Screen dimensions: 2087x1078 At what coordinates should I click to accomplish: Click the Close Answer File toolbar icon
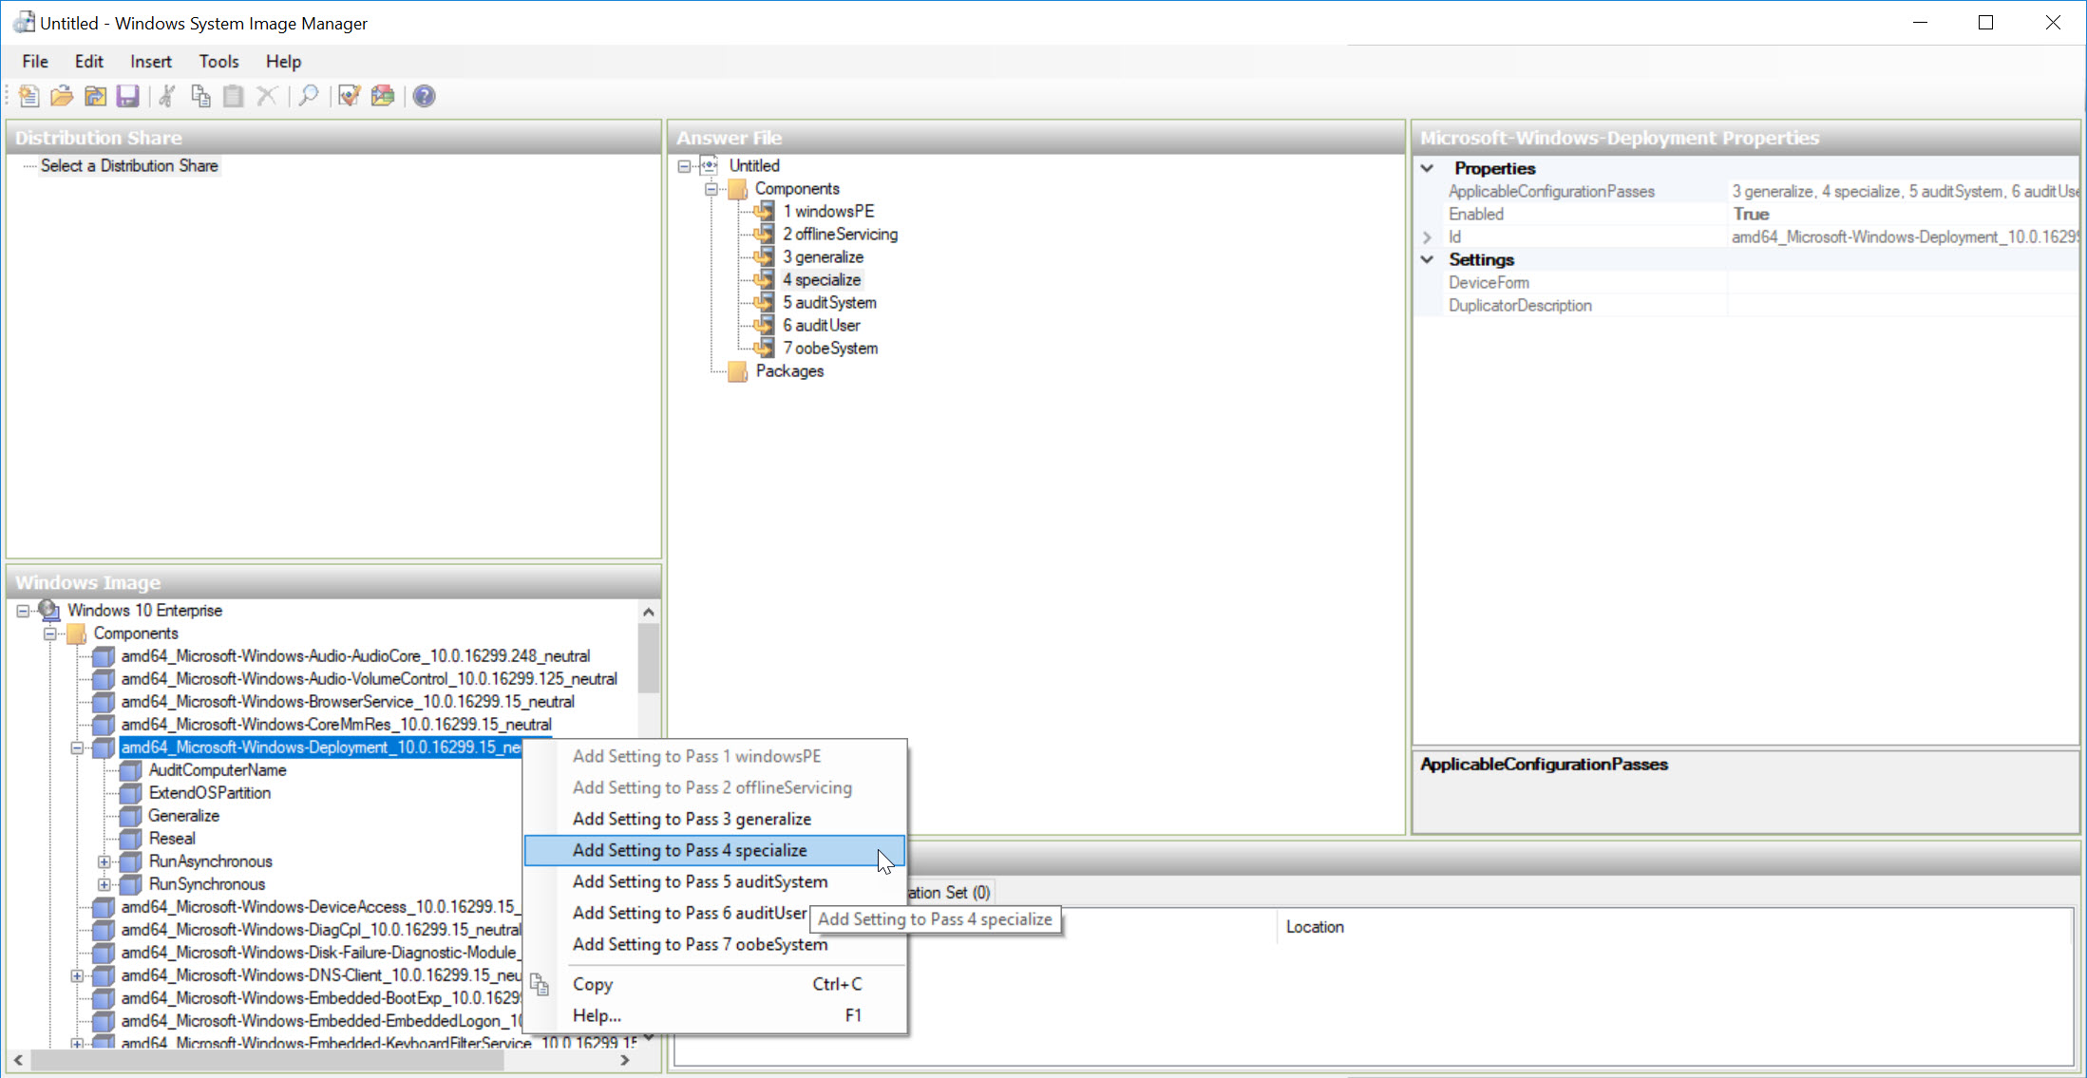pos(95,96)
